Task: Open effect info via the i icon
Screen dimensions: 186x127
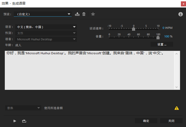Action: (x=180, y=14)
